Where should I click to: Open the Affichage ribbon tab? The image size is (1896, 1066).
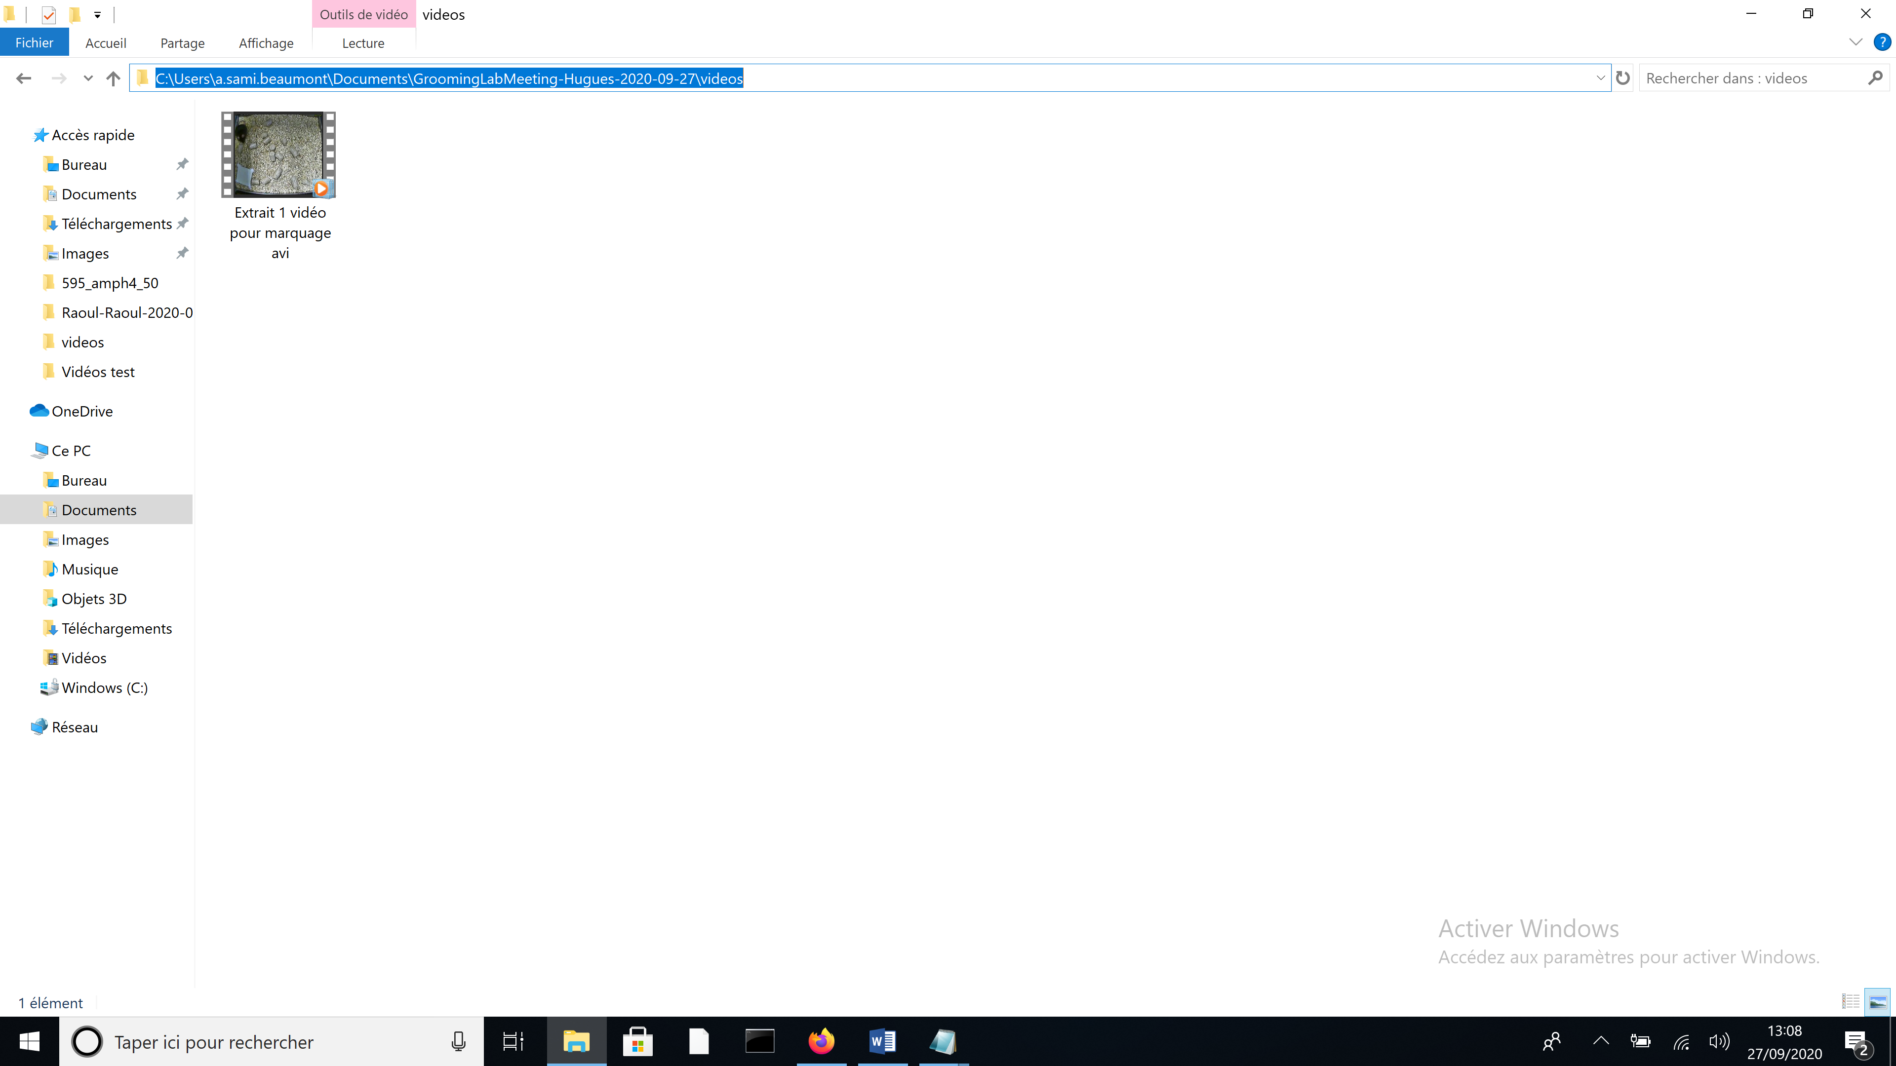[266, 42]
